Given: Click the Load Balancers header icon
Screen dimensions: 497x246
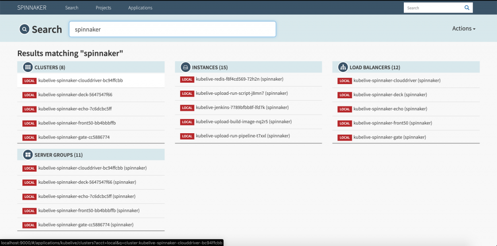Looking at the screenshot, I should pos(343,67).
